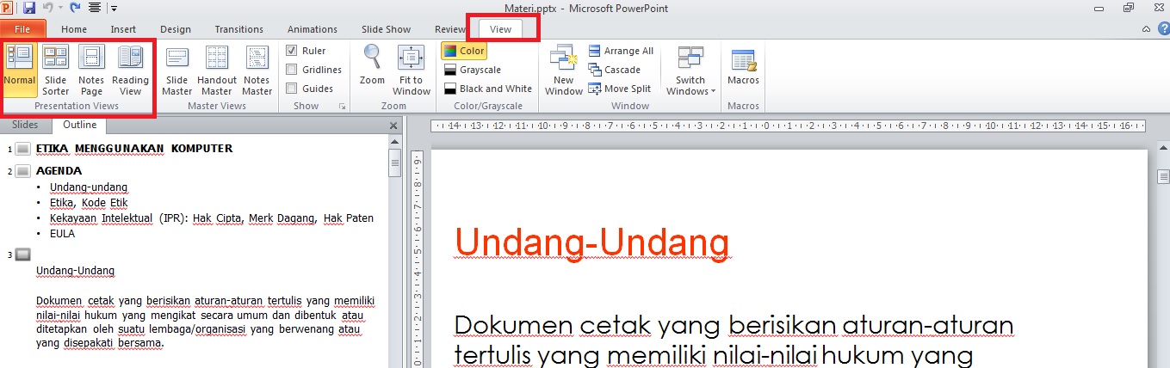This screenshot has height=368, width=1170.
Task: Open the Show group dialog launcher
Action: pos(343,107)
